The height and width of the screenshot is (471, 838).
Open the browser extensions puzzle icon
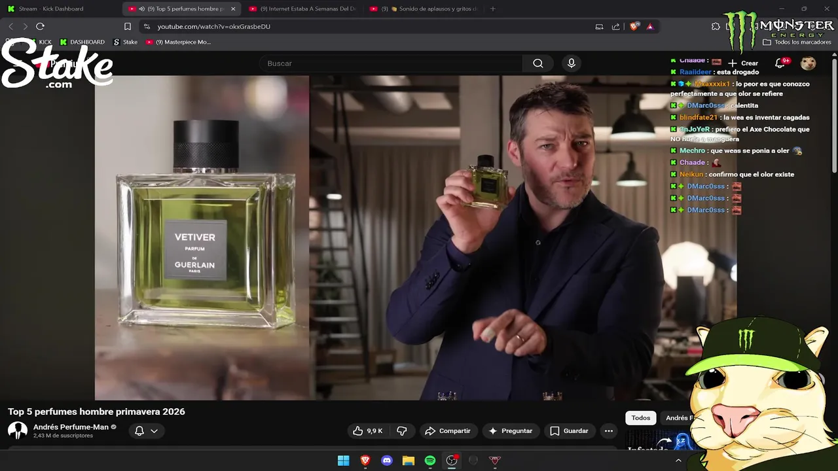716,26
